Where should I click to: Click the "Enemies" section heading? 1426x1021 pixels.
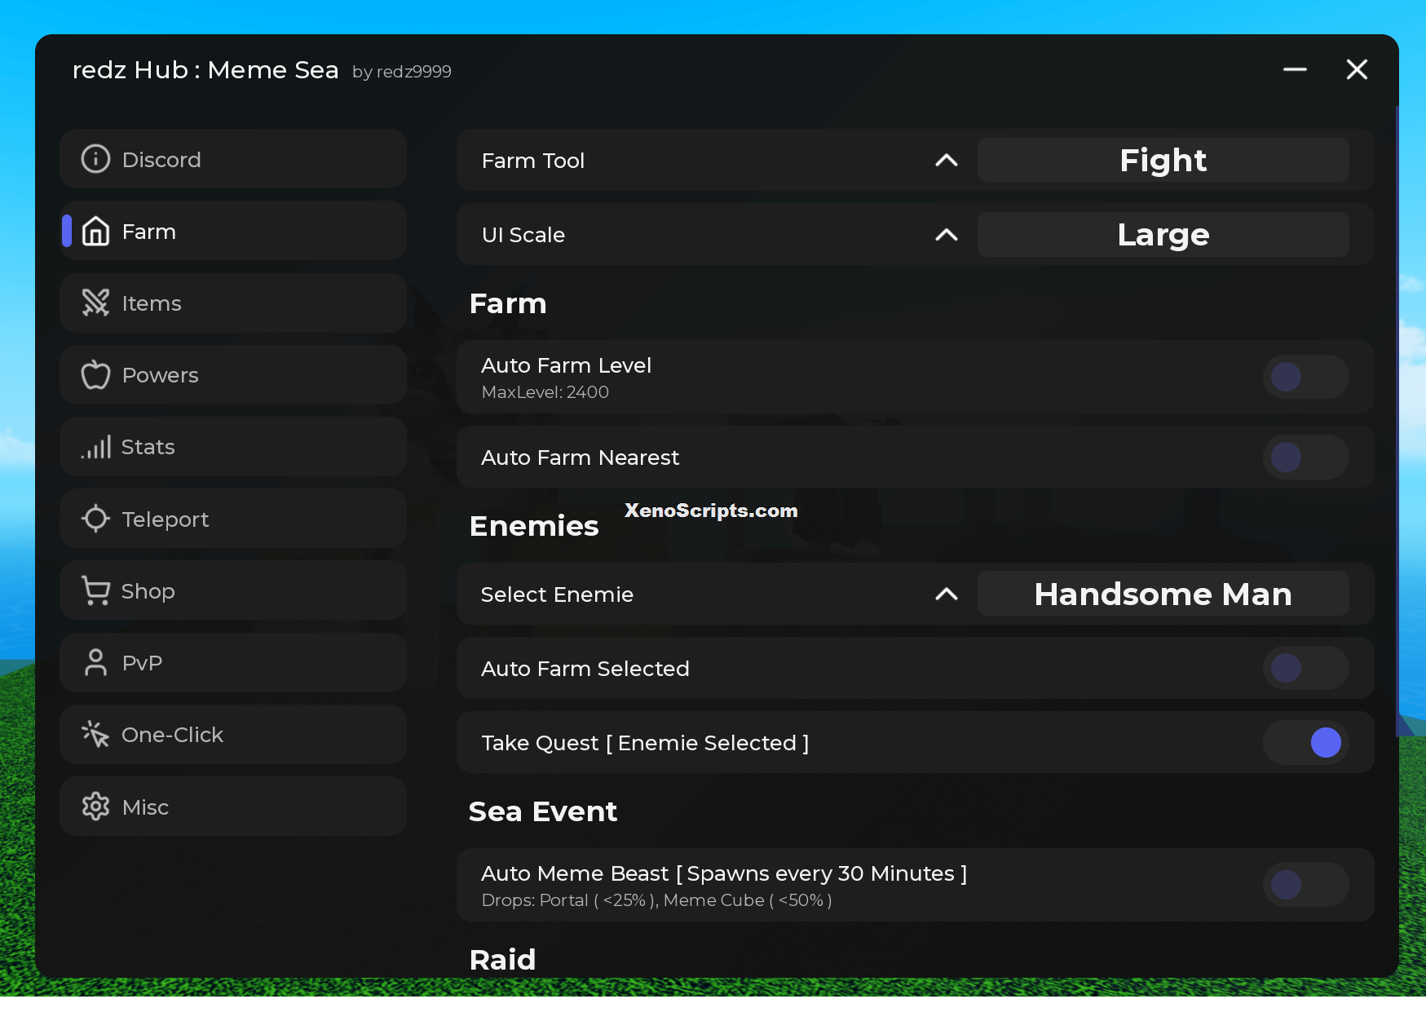coord(534,526)
